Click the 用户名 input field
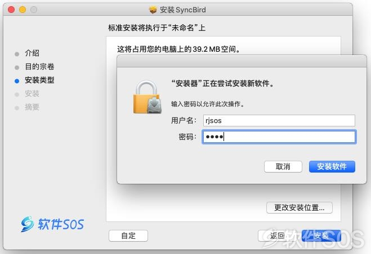This screenshot has height=254, width=371. [x=279, y=120]
